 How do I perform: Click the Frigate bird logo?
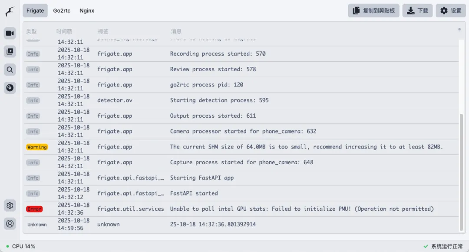pyautogui.click(x=10, y=11)
